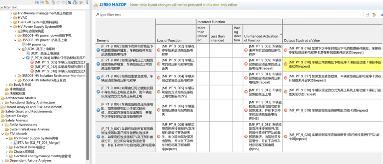
Task: Click the Element column header
Action: (x=125, y=31)
